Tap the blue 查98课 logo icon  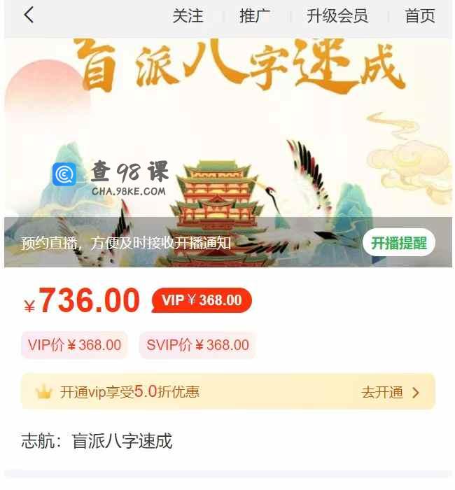[x=64, y=174]
